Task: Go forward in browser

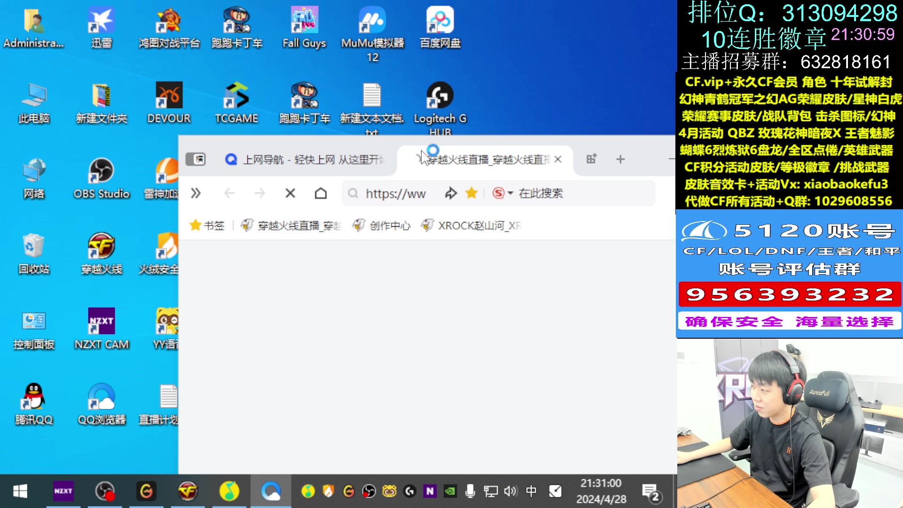Action: (260, 193)
